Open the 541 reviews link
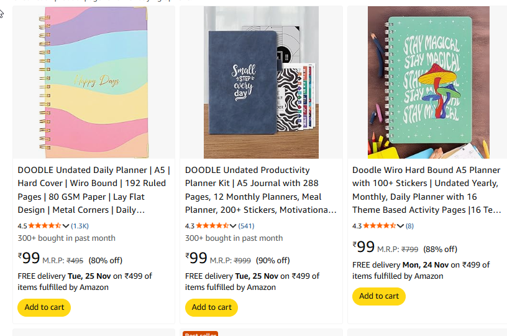Image resolution: width=507 pixels, height=336 pixels. [246, 226]
